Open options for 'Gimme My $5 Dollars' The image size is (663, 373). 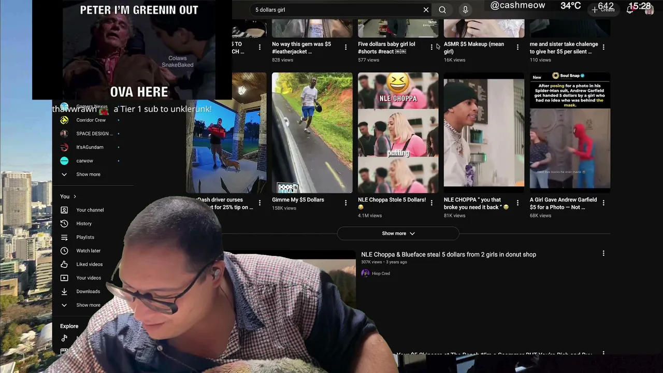tap(345, 203)
